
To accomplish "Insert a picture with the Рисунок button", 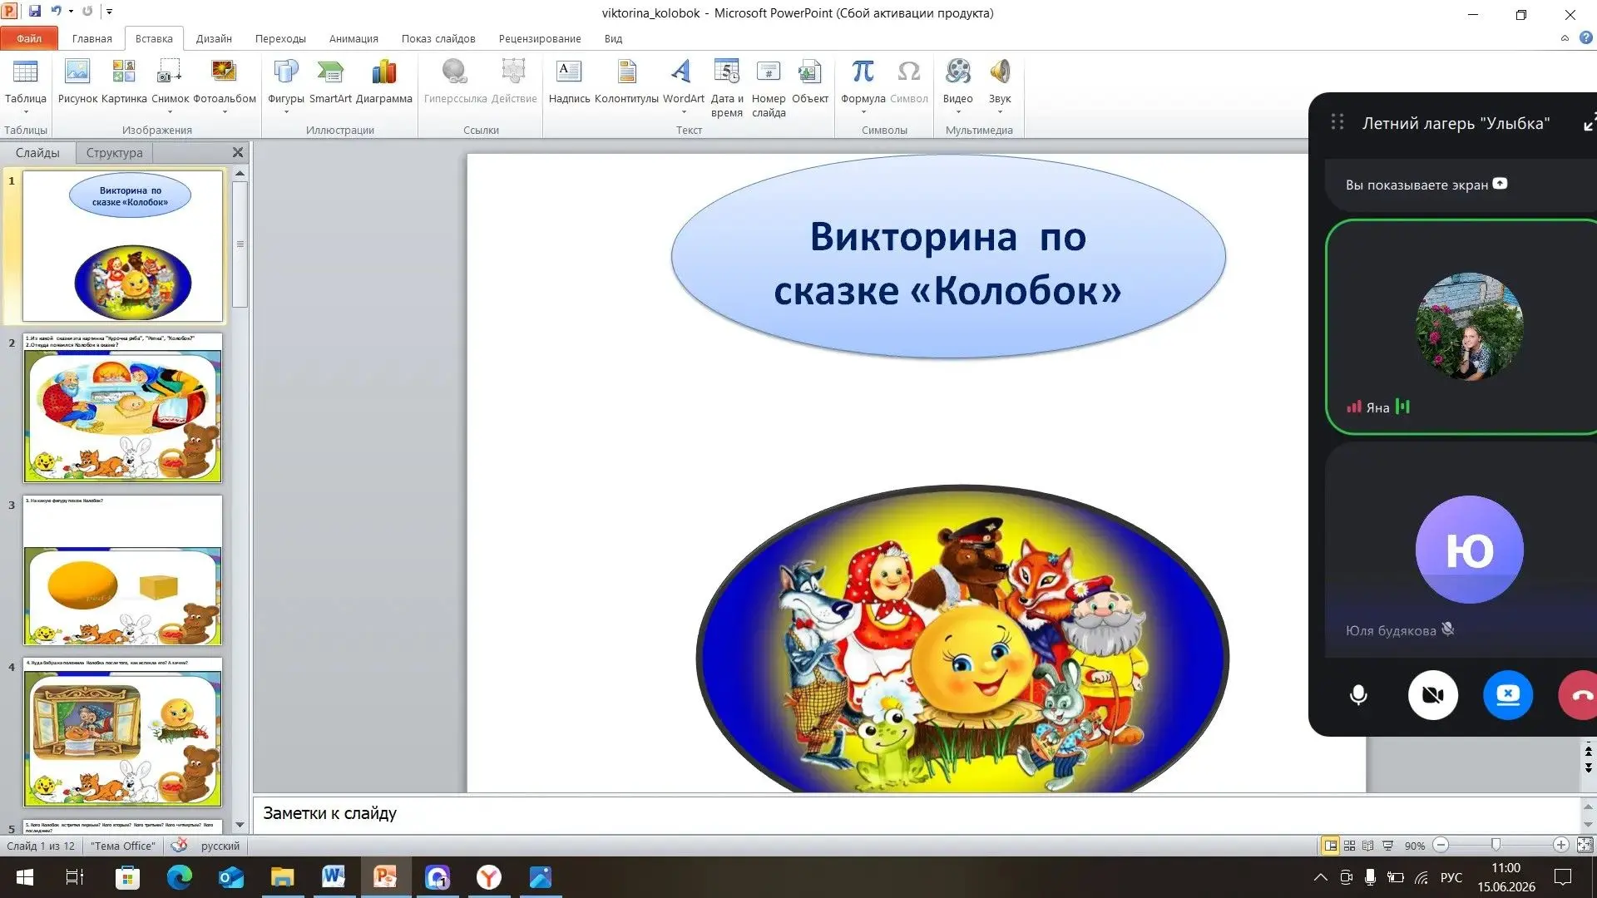I will pyautogui.click(x=77, y=81).
